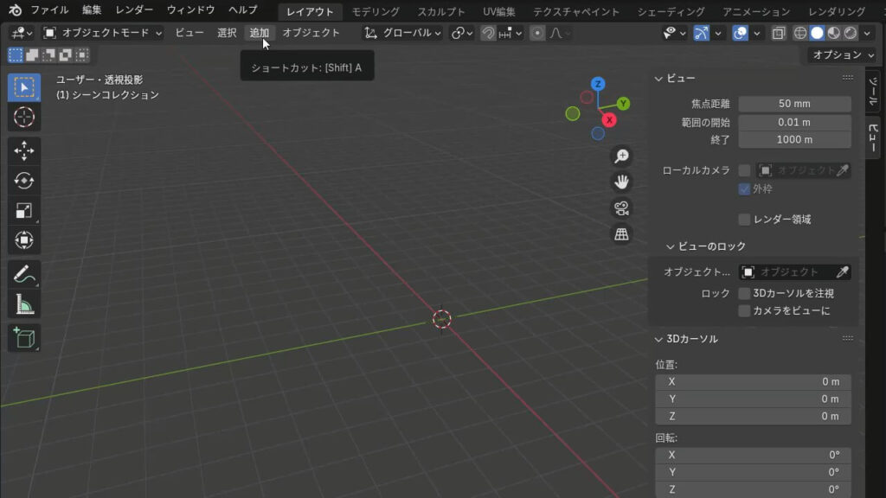The width and height of the screenshot is (886, 498).
Task: Click the pan view hand icon
Action: pos(621,182)
